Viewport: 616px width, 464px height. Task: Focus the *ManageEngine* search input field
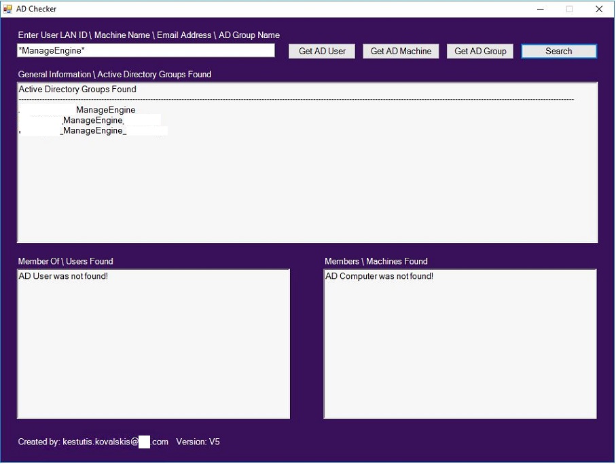click(146, 50)
